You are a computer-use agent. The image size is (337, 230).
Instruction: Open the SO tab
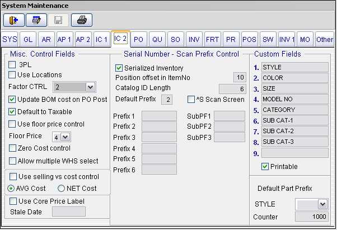pyautogui.click(x=175, y=40)
